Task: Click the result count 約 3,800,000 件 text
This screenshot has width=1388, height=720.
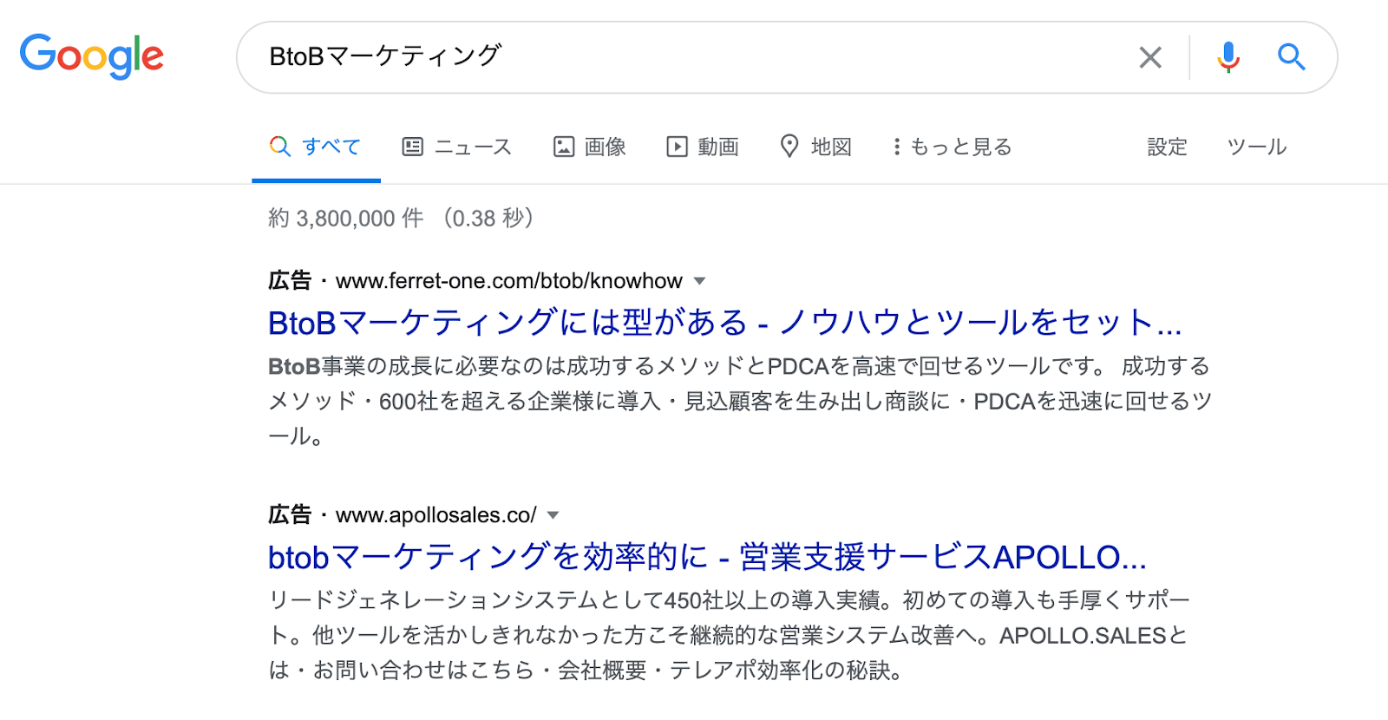Action: (x=346, y=218)
